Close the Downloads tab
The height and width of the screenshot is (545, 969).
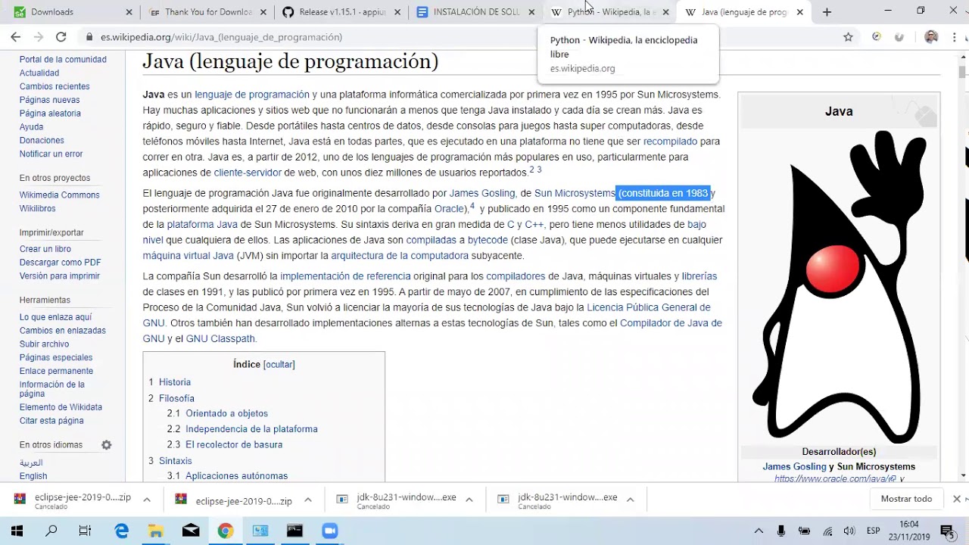tap(129, 12)
